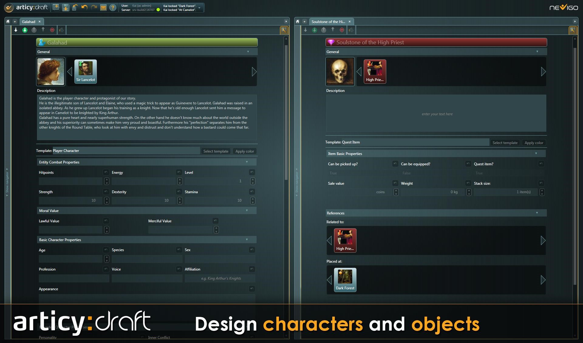This screenshot has height=343, width=583.
Task: Click the Stack size value stepper
Action: click(x=542, y=192)
